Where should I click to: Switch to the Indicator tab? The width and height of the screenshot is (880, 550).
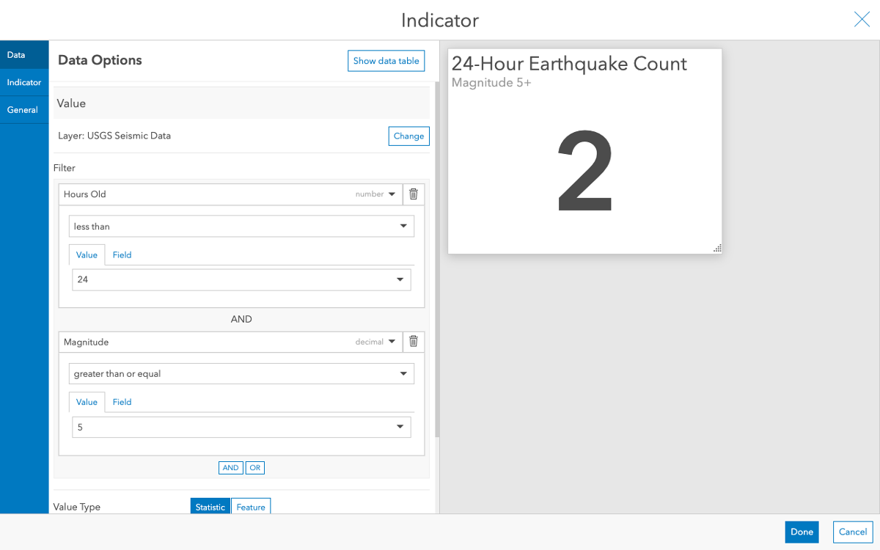click(x=23, y=82)
